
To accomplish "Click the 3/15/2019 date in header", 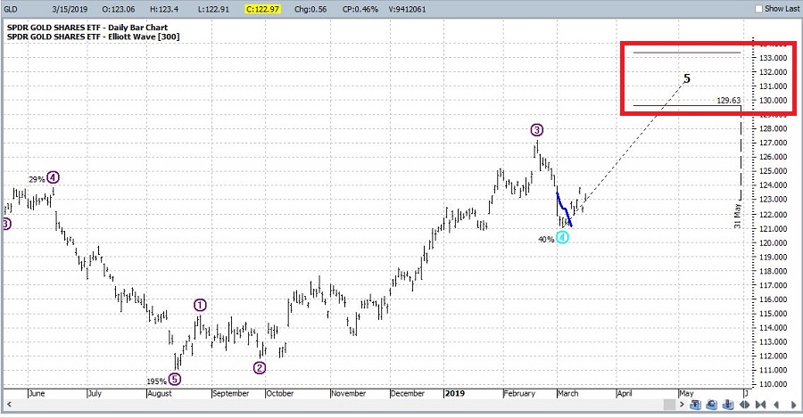I will pos(70,9).
